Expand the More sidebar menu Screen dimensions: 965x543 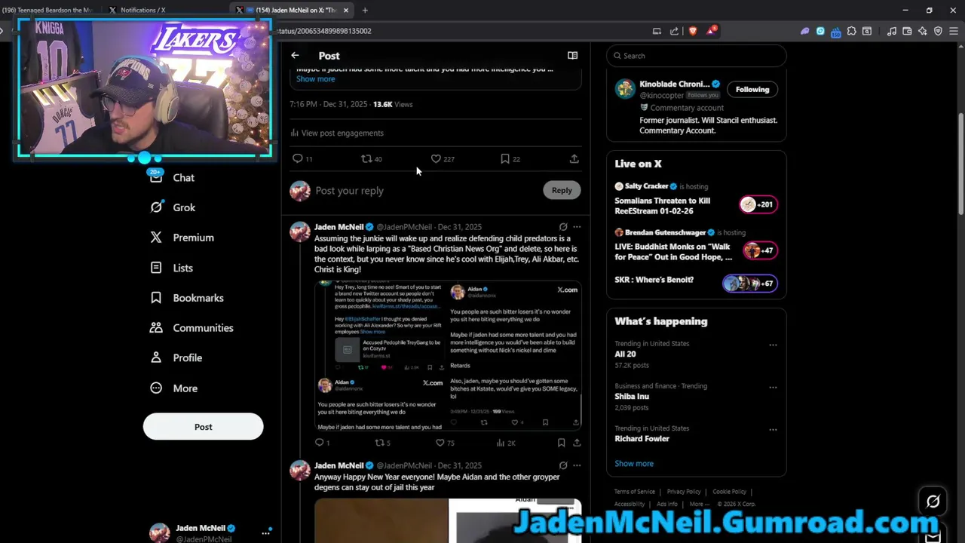(x=174, y=388)
